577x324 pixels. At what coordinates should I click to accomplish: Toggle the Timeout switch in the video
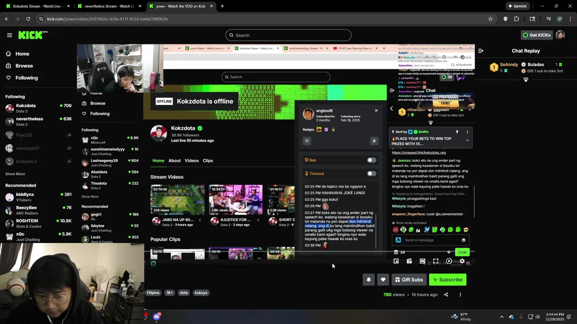tap(371, 174)
